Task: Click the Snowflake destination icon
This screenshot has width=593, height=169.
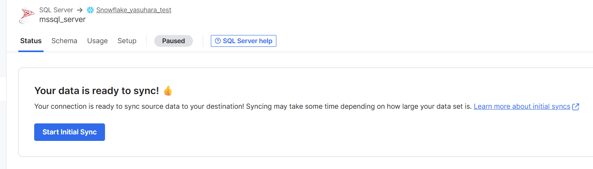Action: coord(90,10)
